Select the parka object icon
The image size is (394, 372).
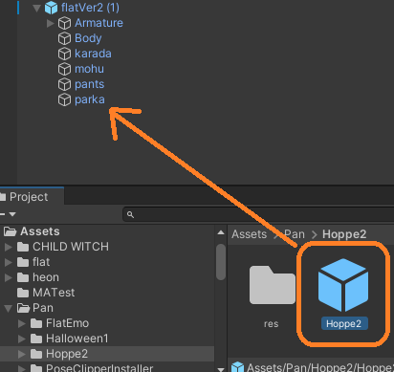pos(64,99)
